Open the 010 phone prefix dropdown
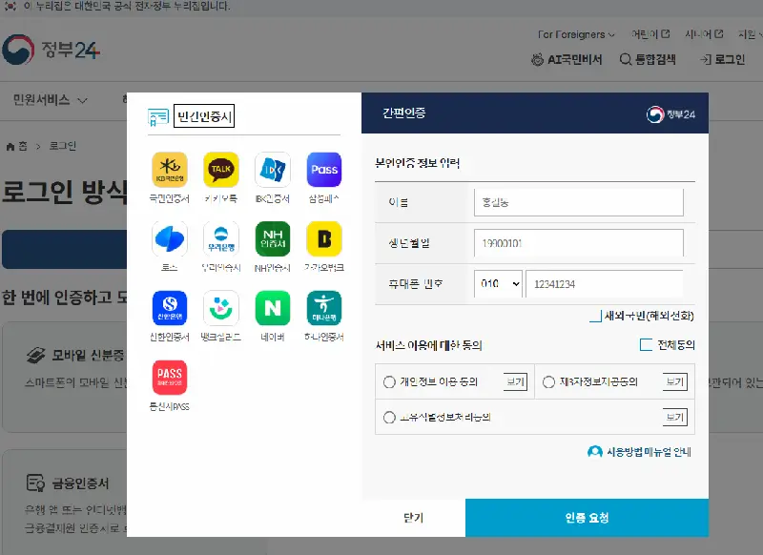The image size is (763, 555). click(x=498, y=283)
